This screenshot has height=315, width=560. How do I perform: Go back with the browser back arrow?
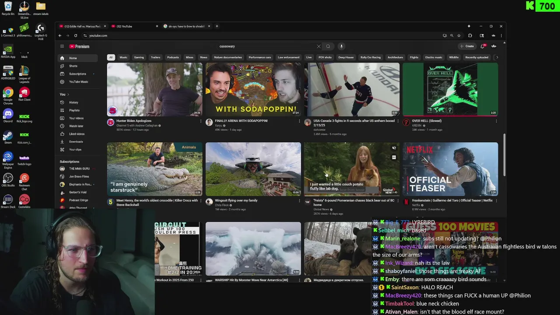coord(60,35)
